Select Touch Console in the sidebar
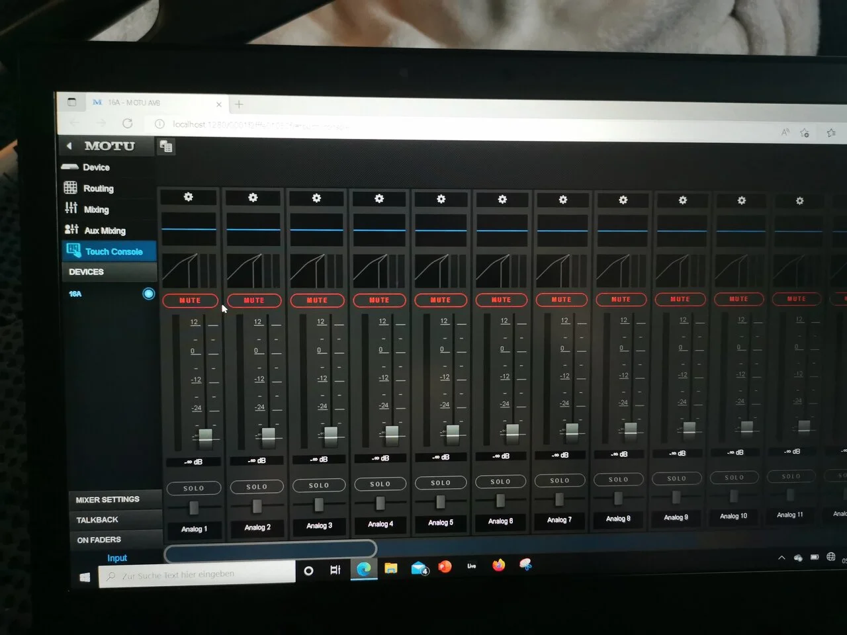The width and height of the screenshot is (847, 635). (109, 251)
